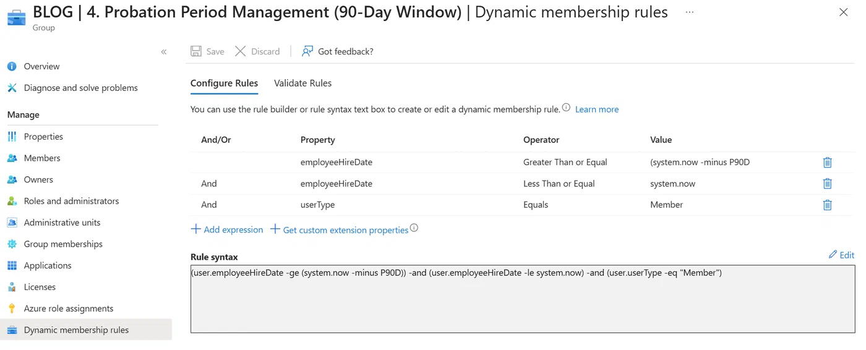Open Got feedback?
This screenshot has width=866, height=350.
pyautogui.click(x=338, y=51)
